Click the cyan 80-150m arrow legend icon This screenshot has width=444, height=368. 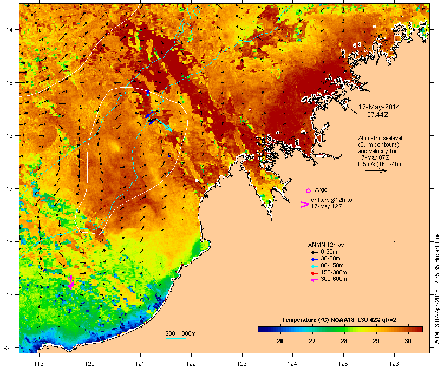click(x=314, y=266)
